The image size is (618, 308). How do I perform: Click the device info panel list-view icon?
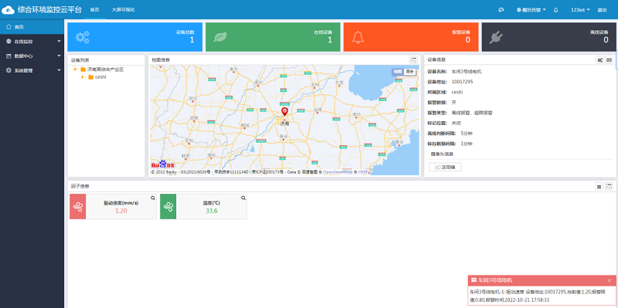click(609, 60)
